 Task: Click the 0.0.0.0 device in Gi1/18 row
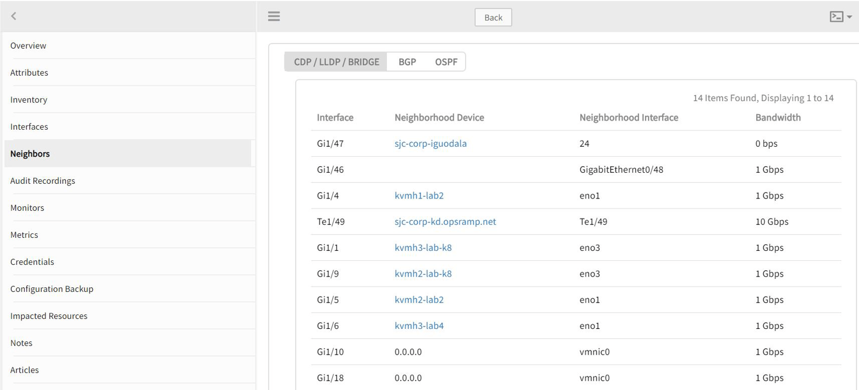tap(408, 378)
